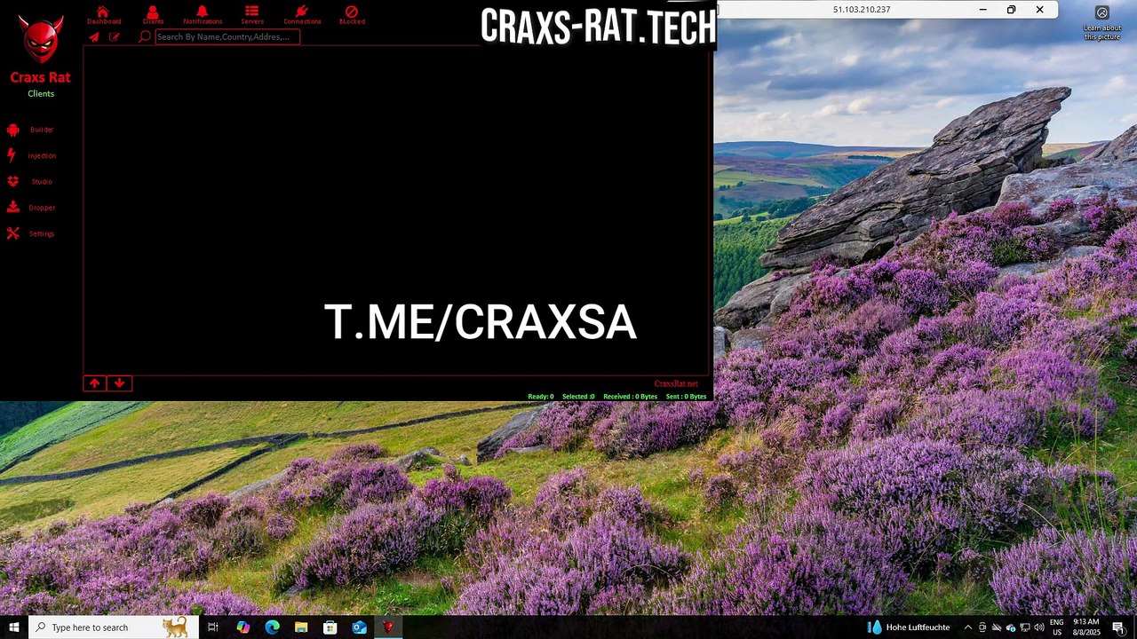The height and width of the screenshot is (639, 1137).
Task: Click the edit note pencil icon
Action: (x=114, y=37)
